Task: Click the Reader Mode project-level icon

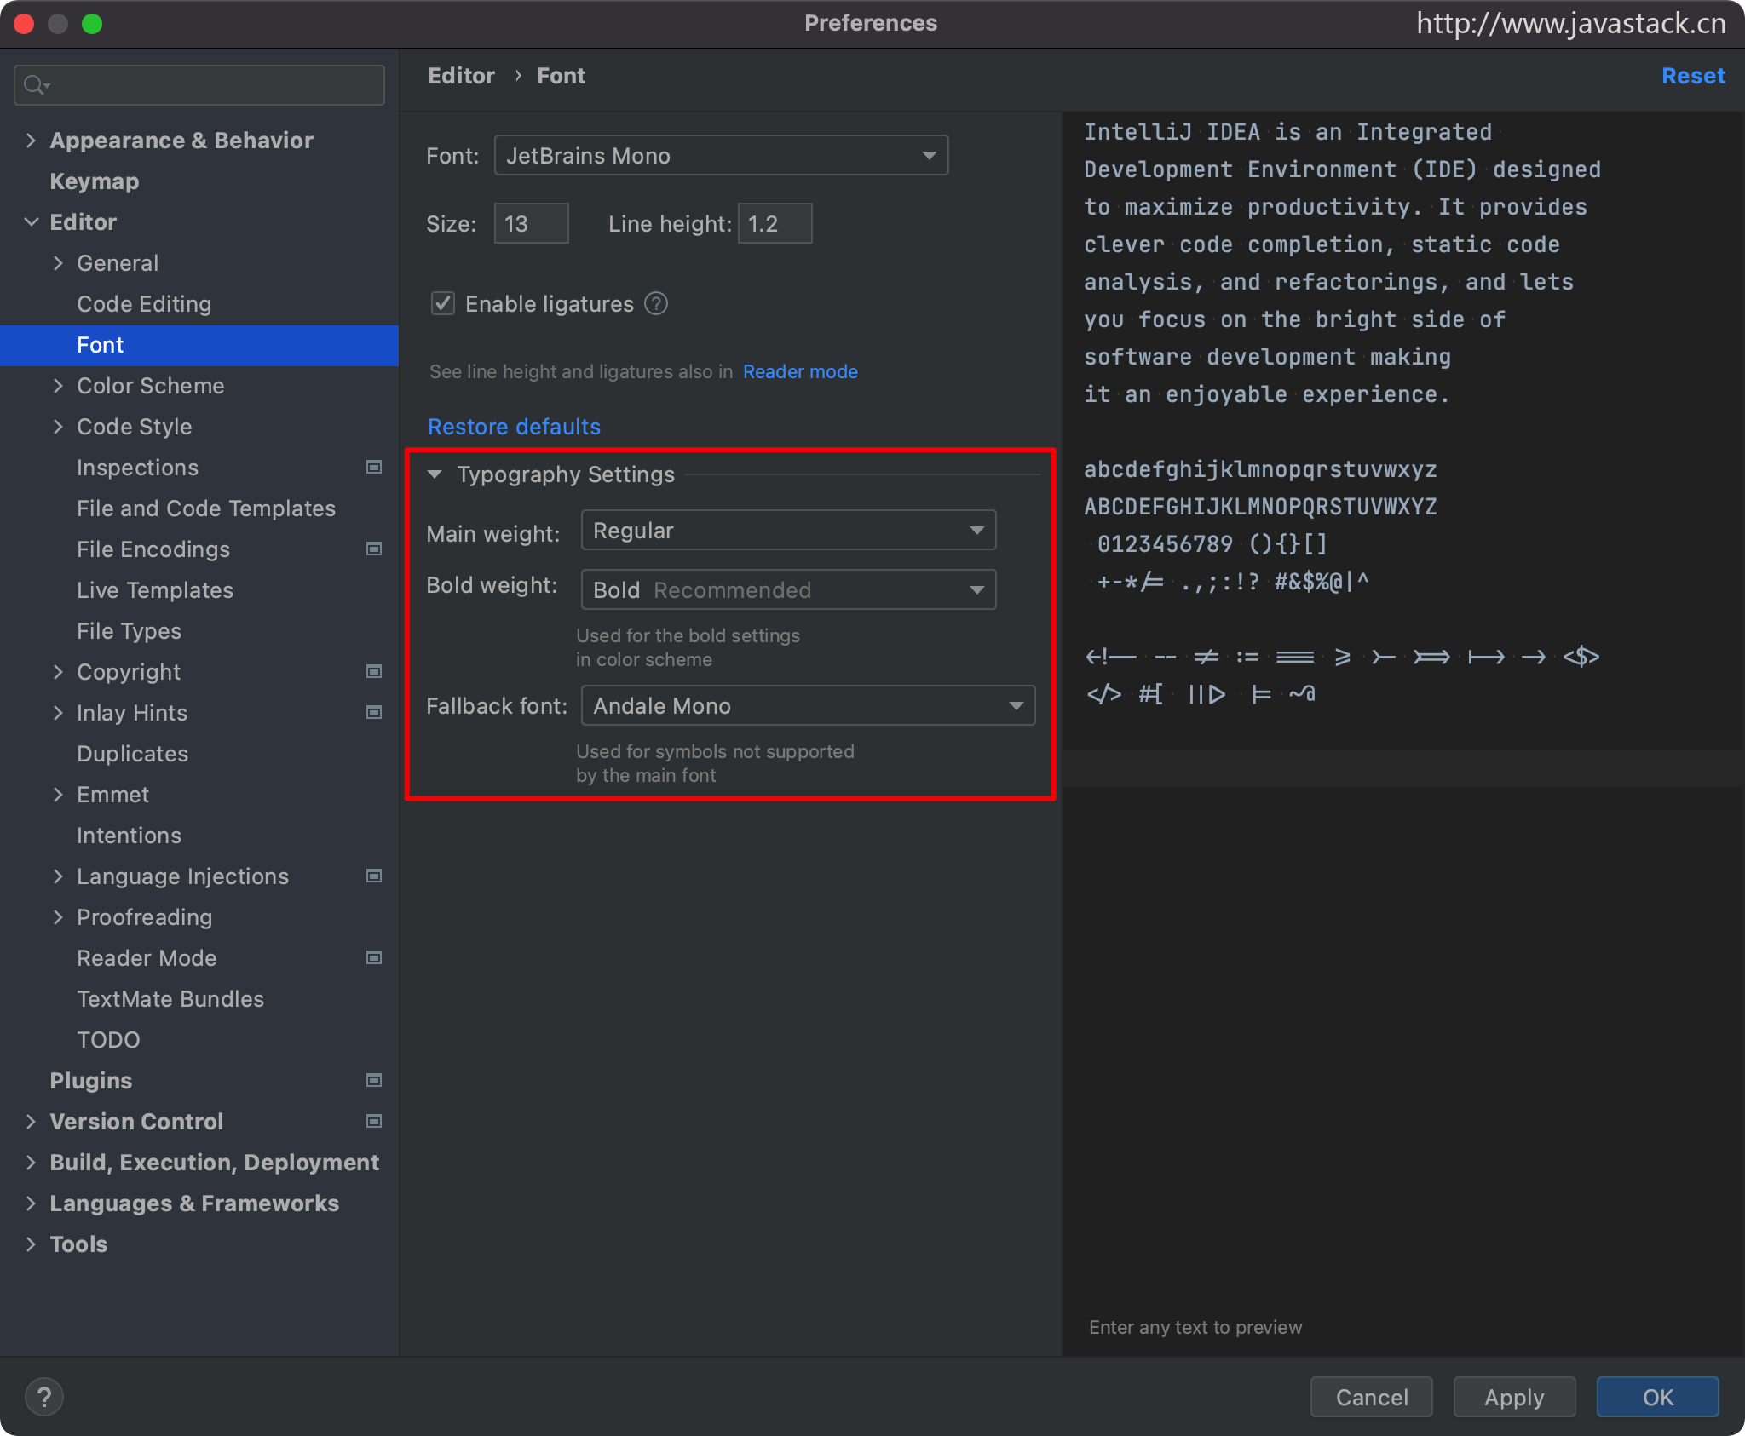Action: [374, 957]
